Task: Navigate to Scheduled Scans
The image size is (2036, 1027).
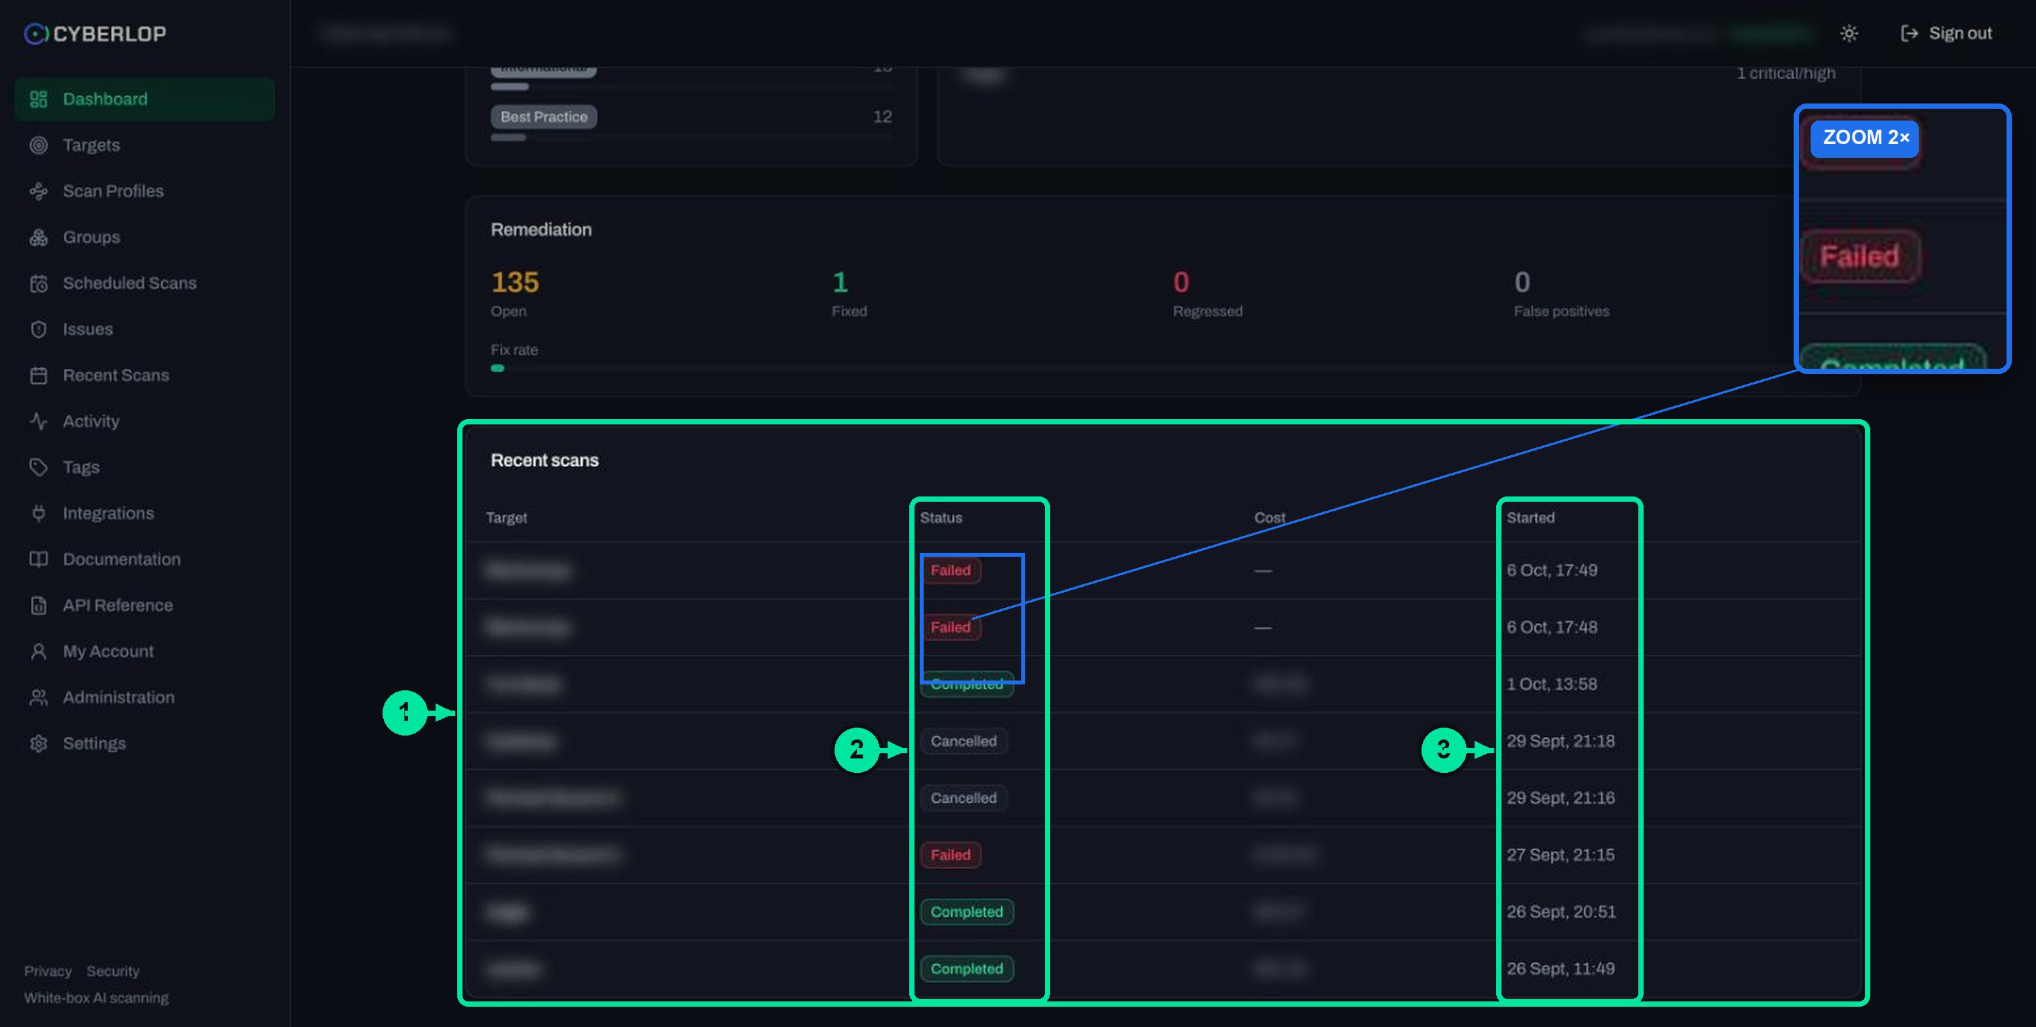Action: coord(145,283)
